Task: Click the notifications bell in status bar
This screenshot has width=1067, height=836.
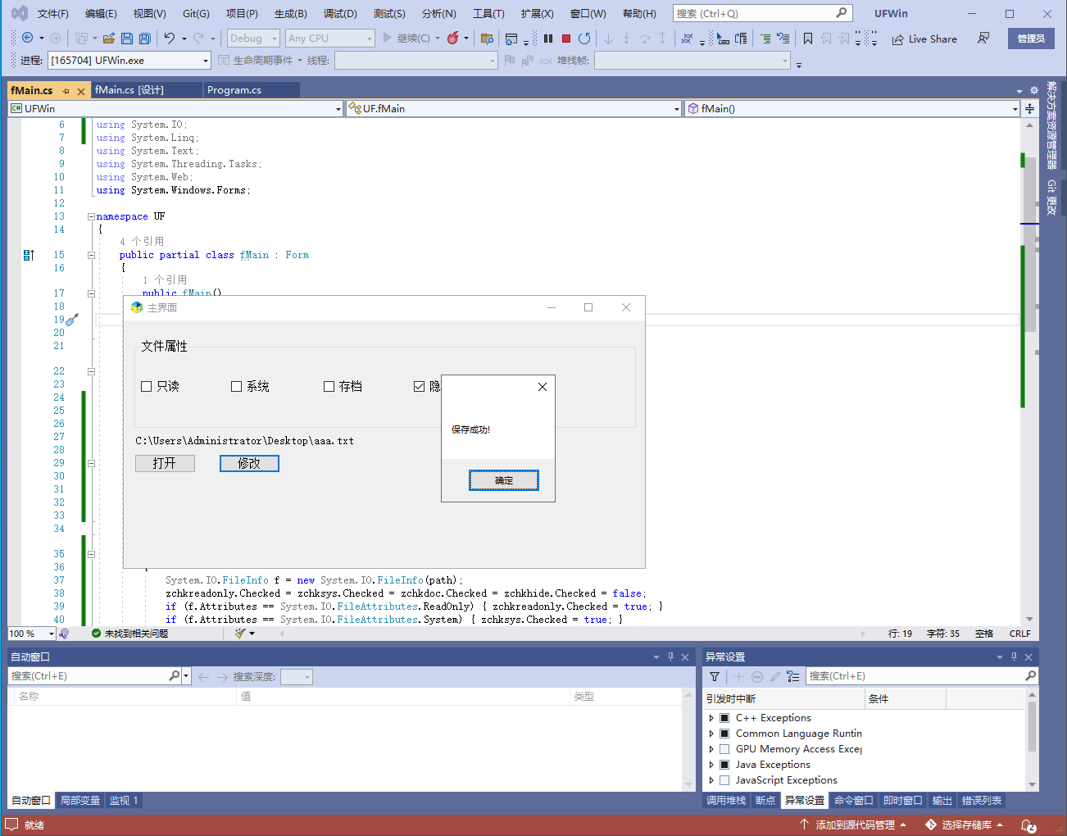Action: point(1028,825)
